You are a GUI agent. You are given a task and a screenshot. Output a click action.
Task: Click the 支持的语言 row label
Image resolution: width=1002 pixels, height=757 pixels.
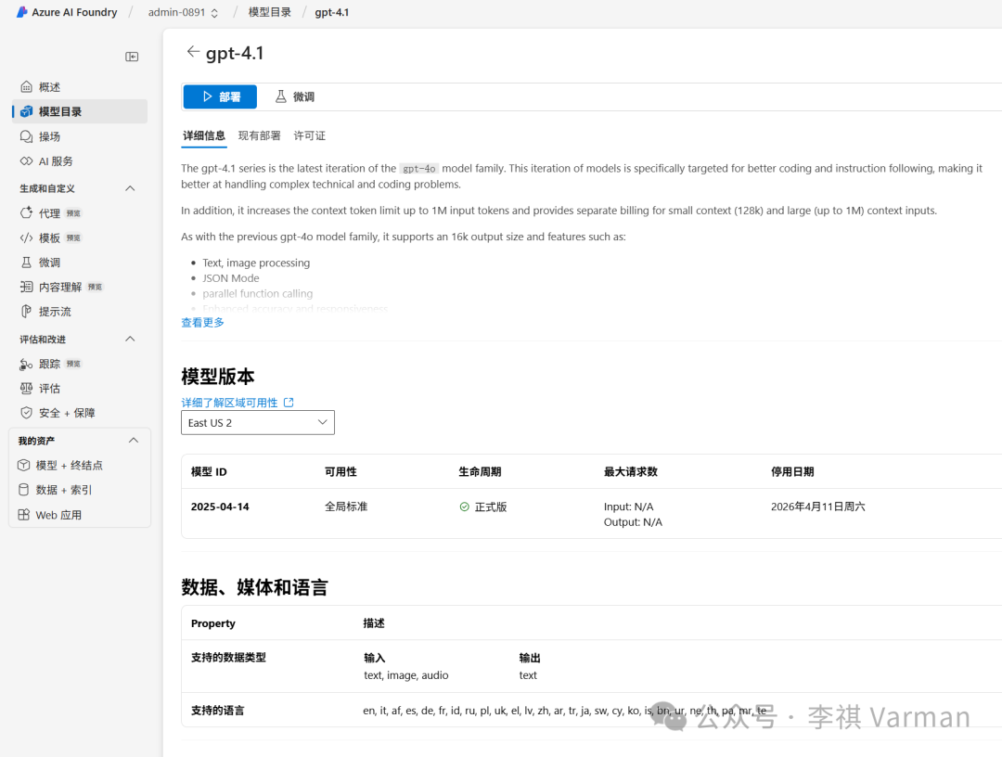coord(218,711)
